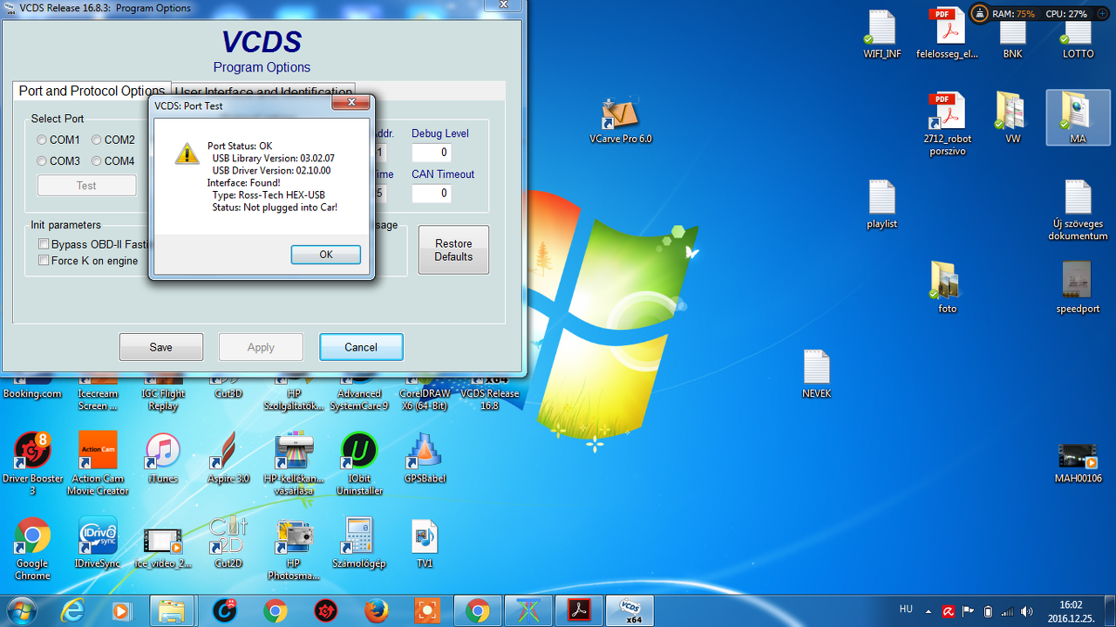Select the COM1 port radio button
The width and height of the screenshot is (1116, 627).
pos(42,140)
